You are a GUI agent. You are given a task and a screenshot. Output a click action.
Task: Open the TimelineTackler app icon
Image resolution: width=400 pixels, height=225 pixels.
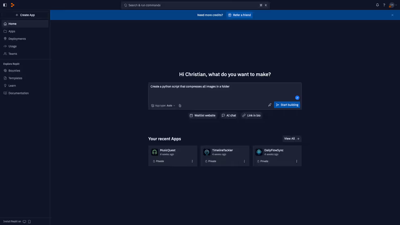(x=207, y=152)
